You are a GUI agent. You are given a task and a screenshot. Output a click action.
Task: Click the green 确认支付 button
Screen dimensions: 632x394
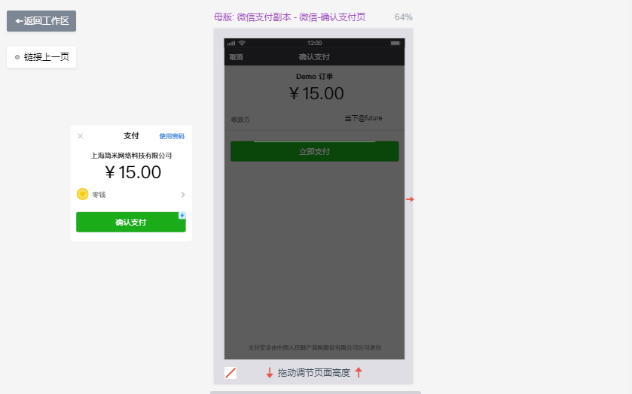click(x=131, y=222)
